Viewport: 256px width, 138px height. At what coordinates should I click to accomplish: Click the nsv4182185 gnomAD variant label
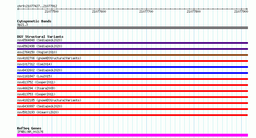click(49, 100)
